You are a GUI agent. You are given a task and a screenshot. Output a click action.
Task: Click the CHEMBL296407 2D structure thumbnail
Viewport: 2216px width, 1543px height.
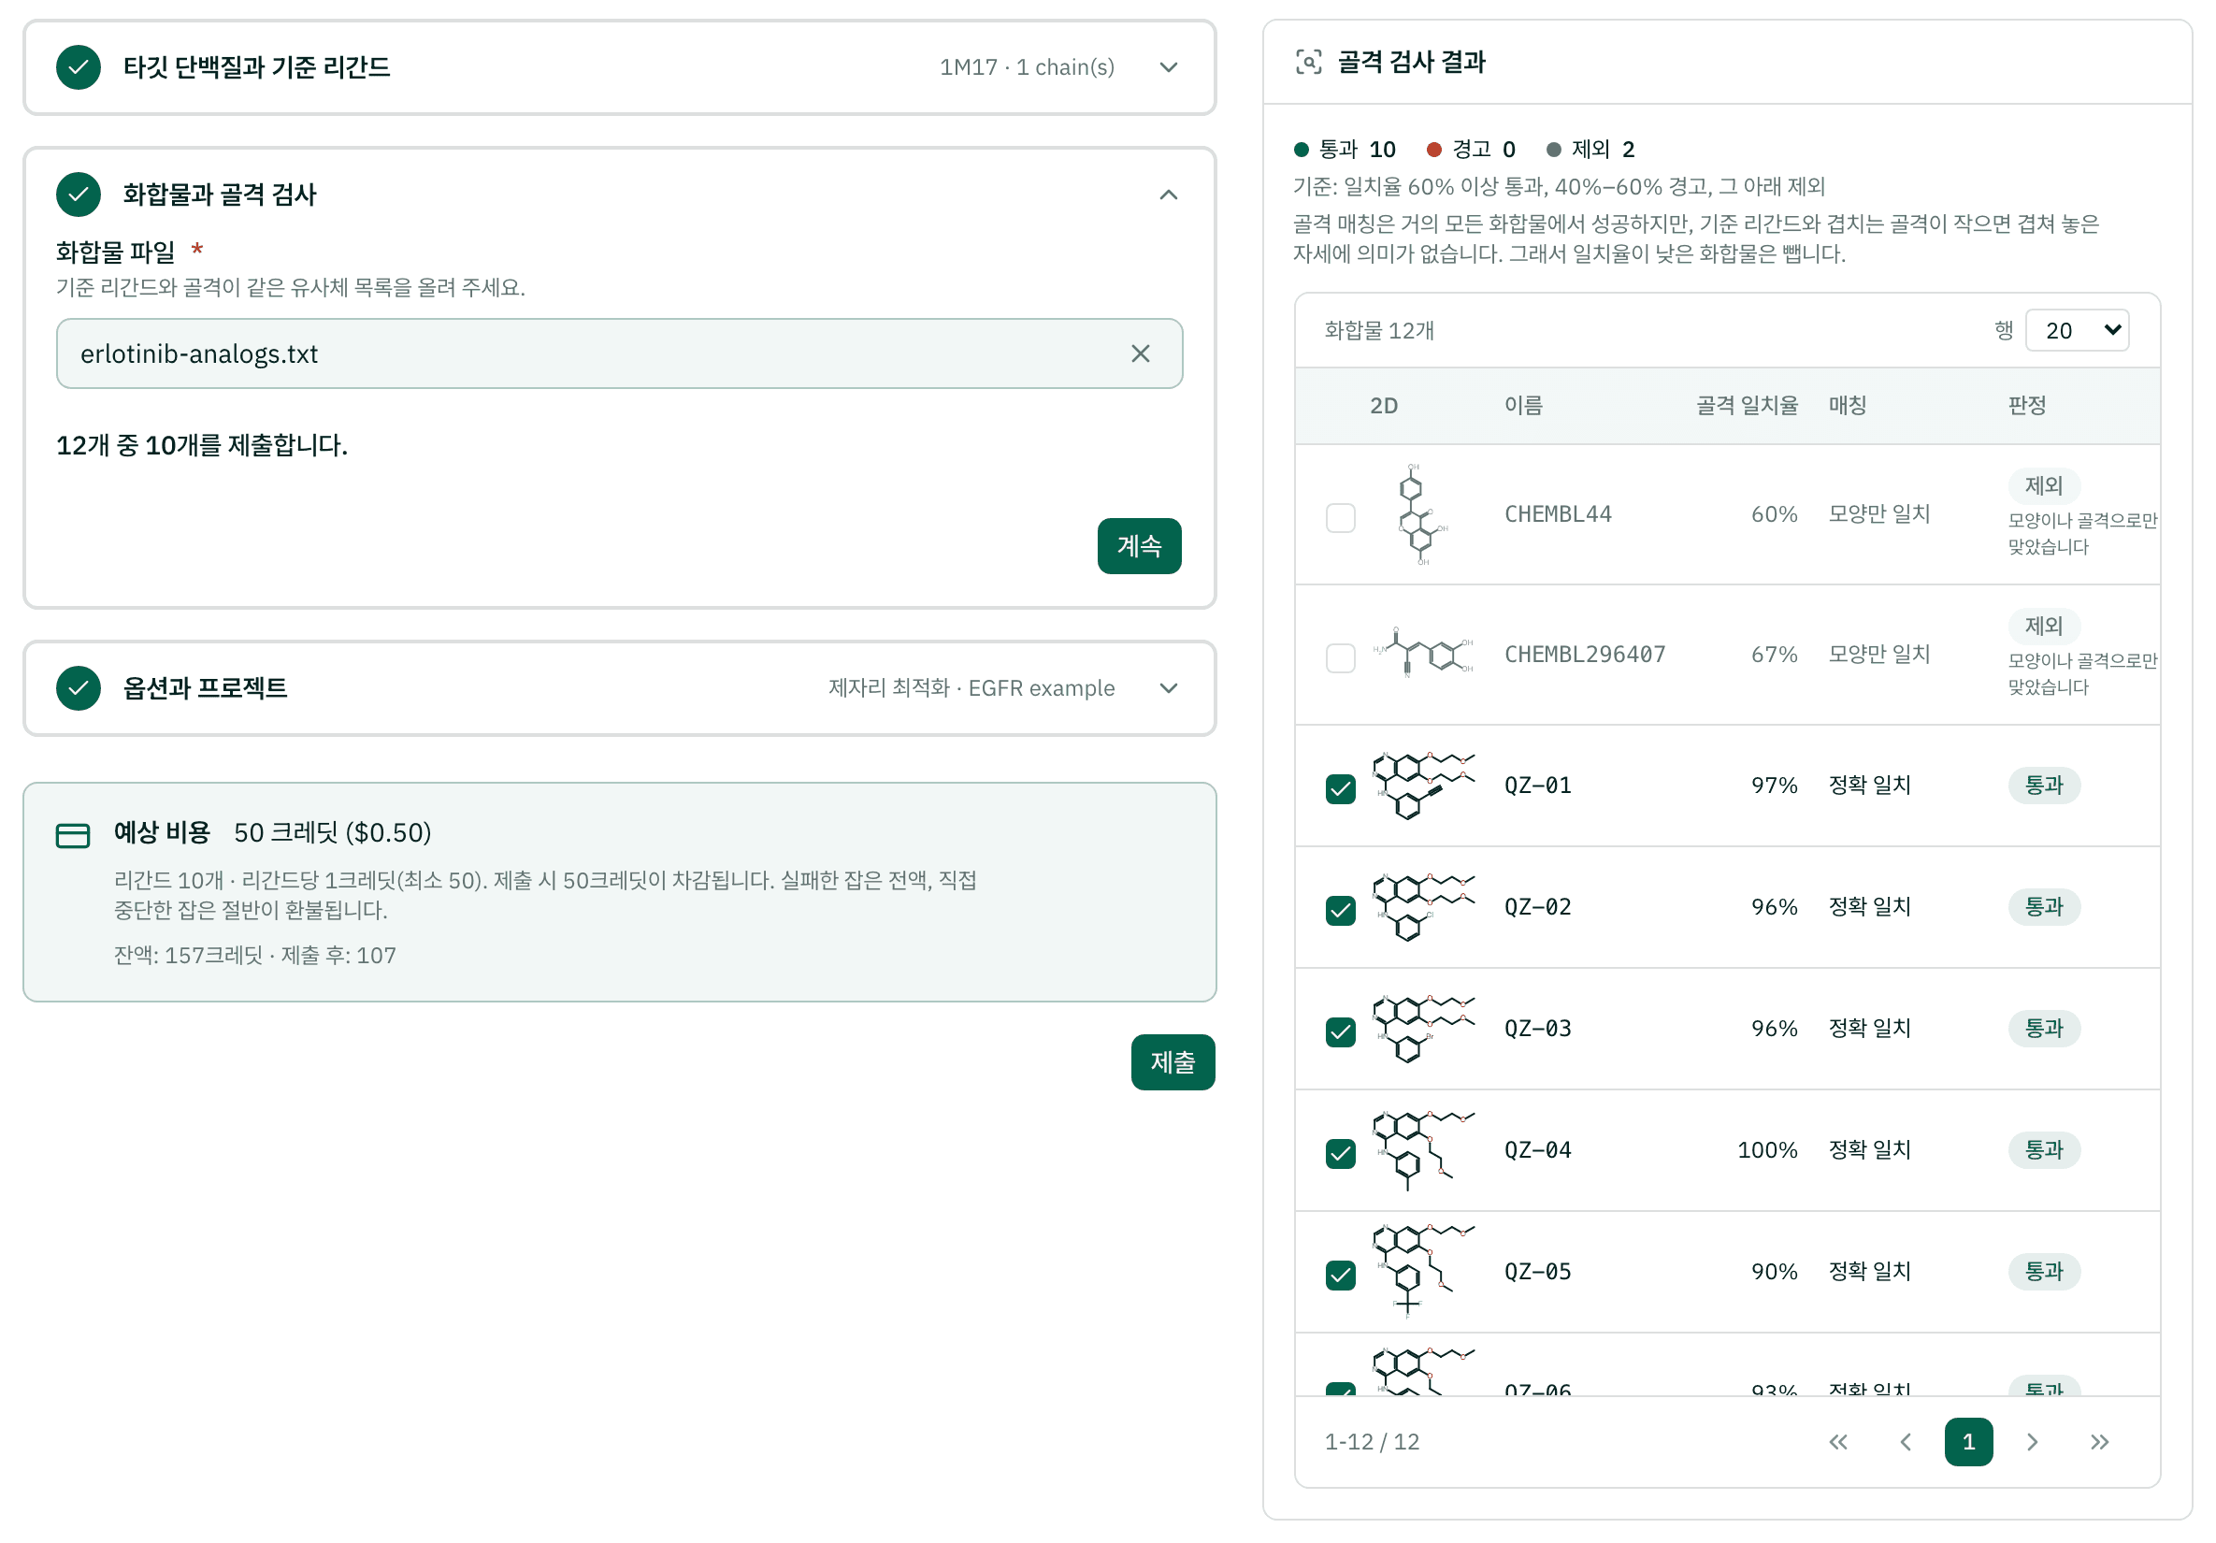1423,654
